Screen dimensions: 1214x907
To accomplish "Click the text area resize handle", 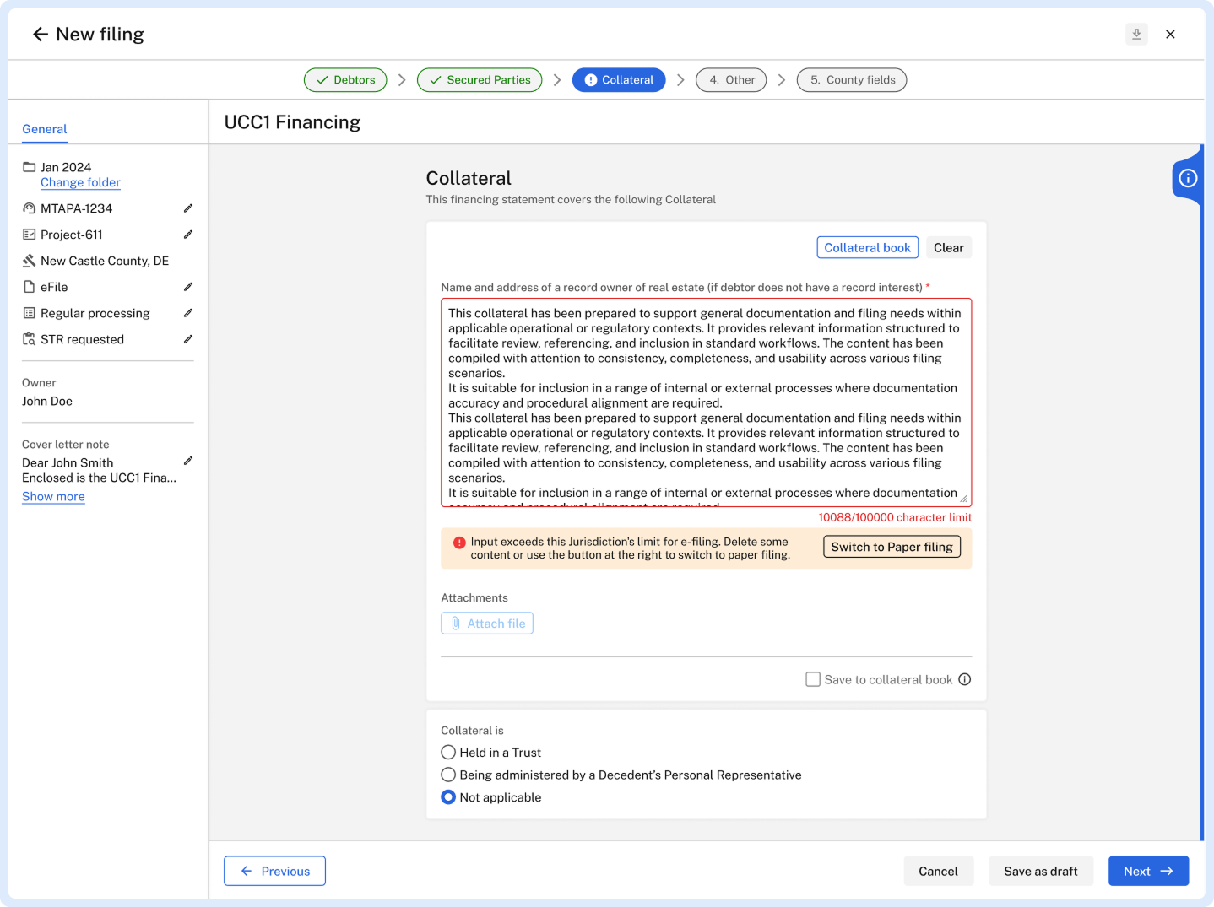I will pos(963,499).
